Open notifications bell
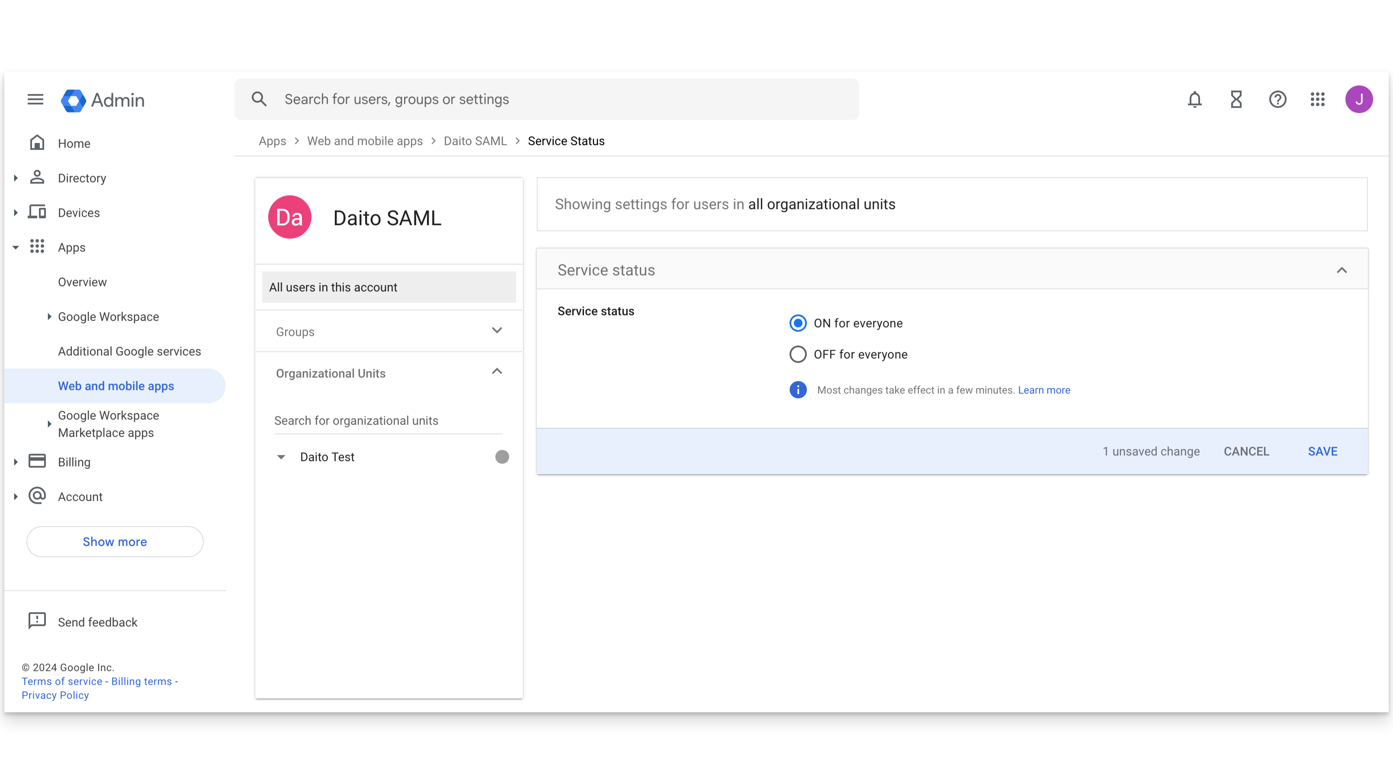The height and width of the screenshot is (784, 1393). point(1194,100)
